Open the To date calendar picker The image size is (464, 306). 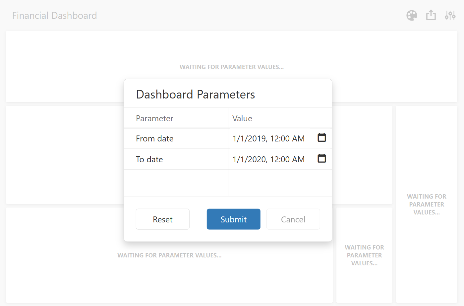click(x=321, y=159)
